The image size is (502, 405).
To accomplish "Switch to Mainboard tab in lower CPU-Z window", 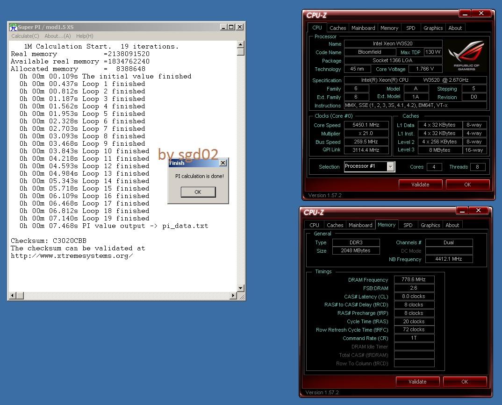I will (x=360, y=225).
